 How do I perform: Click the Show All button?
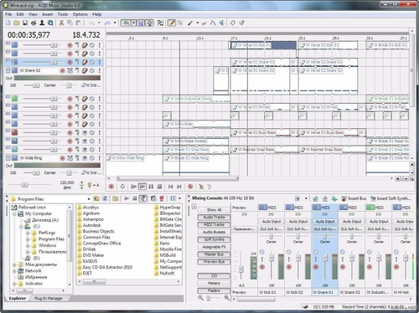tap(214, 209)
